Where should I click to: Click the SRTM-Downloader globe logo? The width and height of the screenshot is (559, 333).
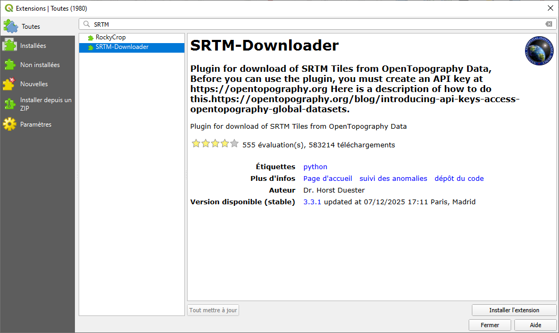pos(539,51)
